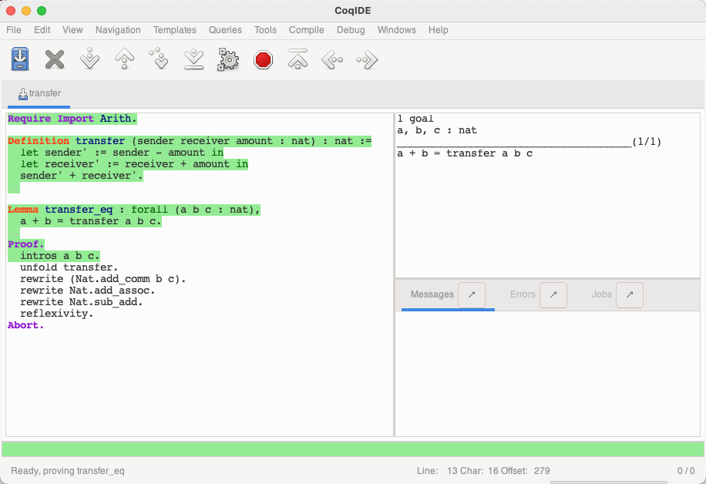Click the save icon on the transfer tab
706x484 pixels.
tap(22, 94)
